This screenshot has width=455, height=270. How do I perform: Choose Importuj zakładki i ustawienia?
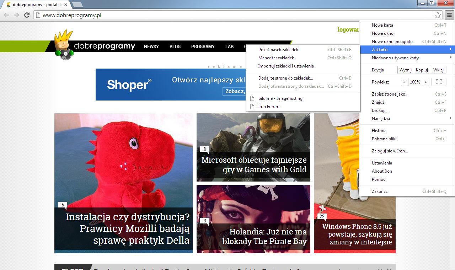pos(303,66)
